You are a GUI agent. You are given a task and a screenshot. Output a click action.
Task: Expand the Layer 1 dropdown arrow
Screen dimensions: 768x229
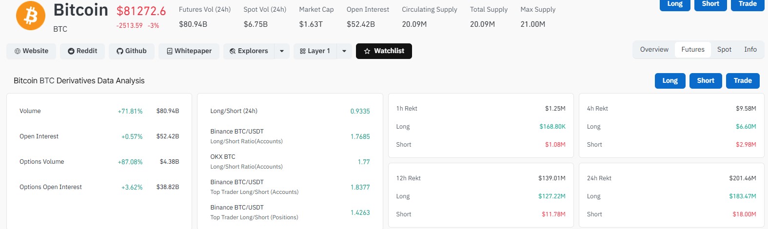click(344, 51)
